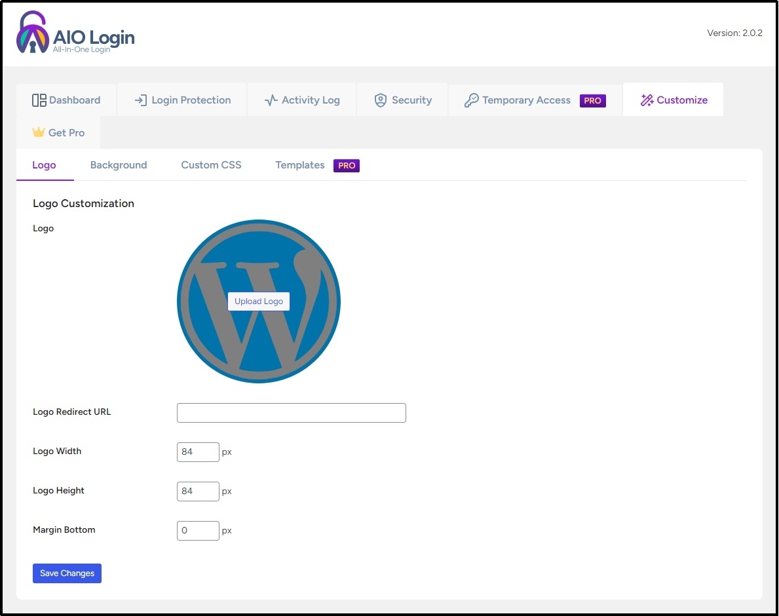
Task: Click the Get Pro crown icon
Action: pos(37,132)
